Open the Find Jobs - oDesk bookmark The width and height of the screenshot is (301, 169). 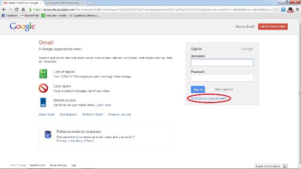click(x=54, y=15)
